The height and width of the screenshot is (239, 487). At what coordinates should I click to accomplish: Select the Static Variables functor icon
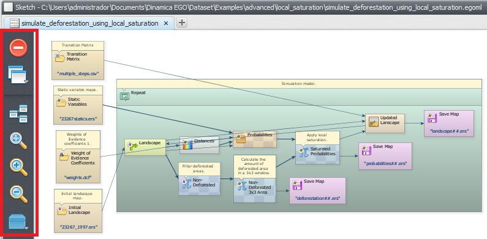coord(61,102)
